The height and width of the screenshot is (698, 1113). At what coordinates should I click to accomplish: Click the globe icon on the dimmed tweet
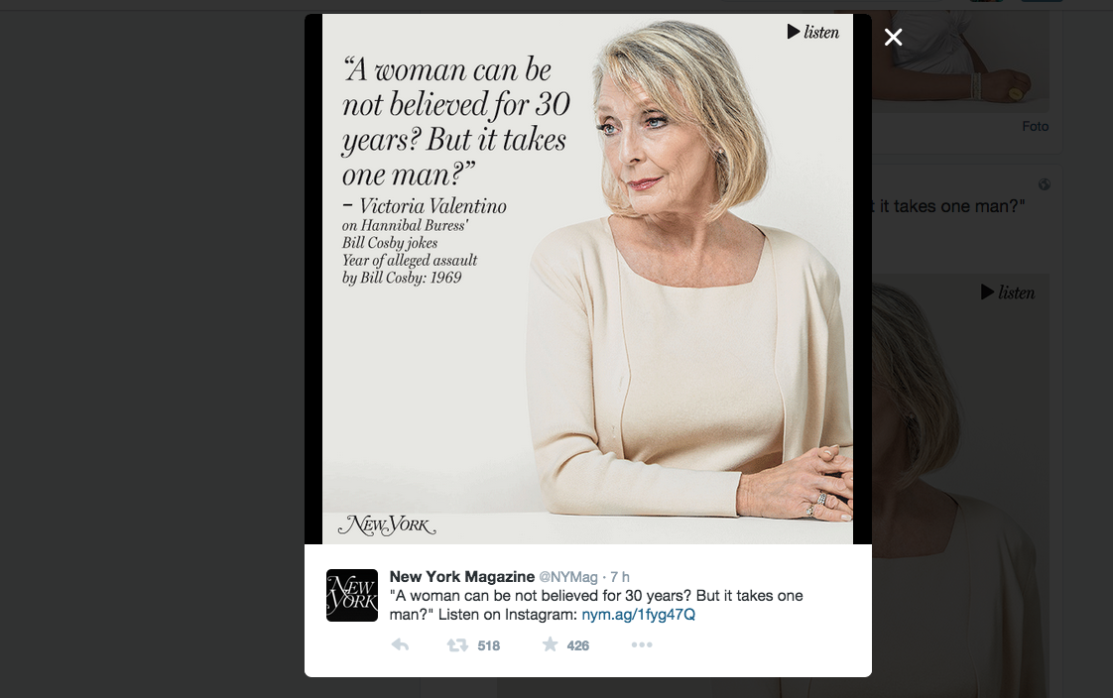point(1043,184)
